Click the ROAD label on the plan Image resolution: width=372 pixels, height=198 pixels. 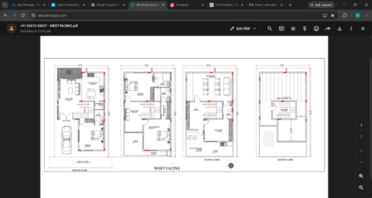coord(83,162)
